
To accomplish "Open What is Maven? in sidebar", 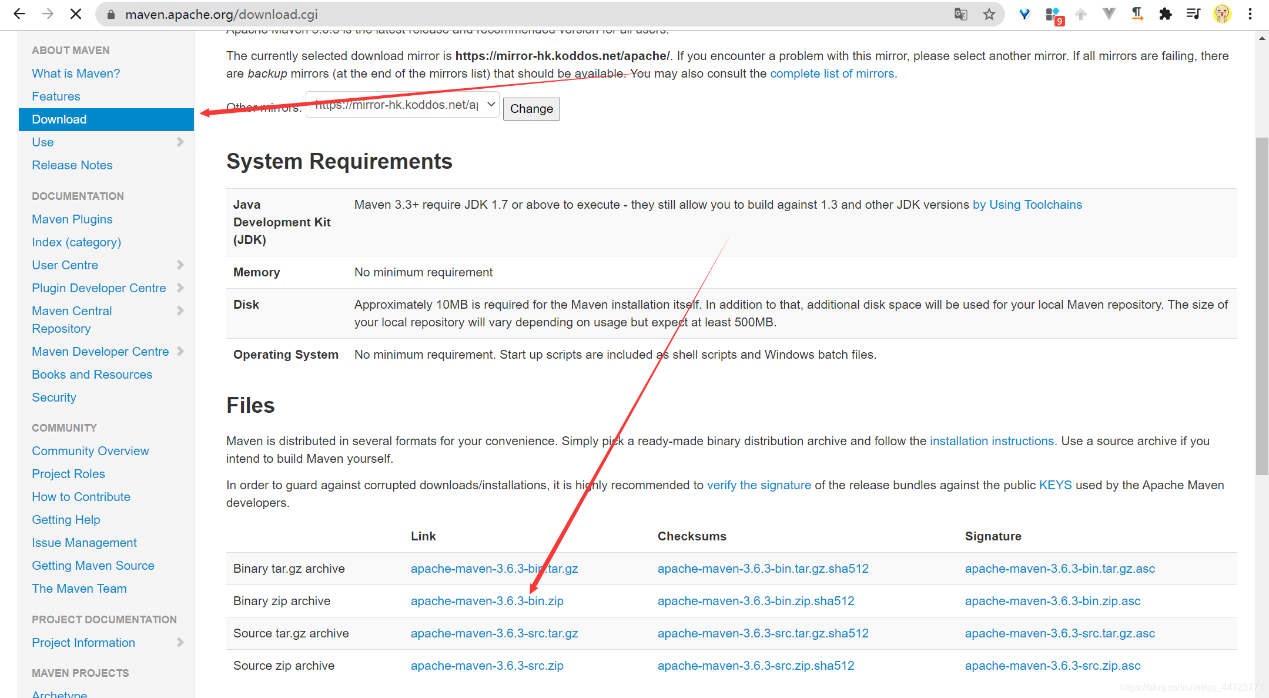I will (x=76, y=74).
